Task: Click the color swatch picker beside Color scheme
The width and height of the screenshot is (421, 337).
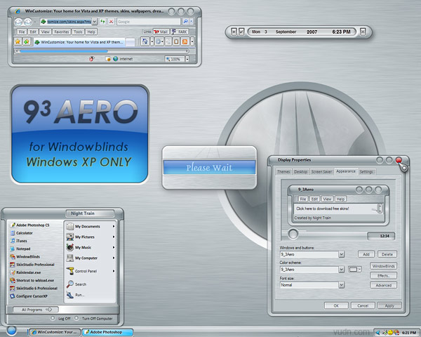Action: point(355,270)
